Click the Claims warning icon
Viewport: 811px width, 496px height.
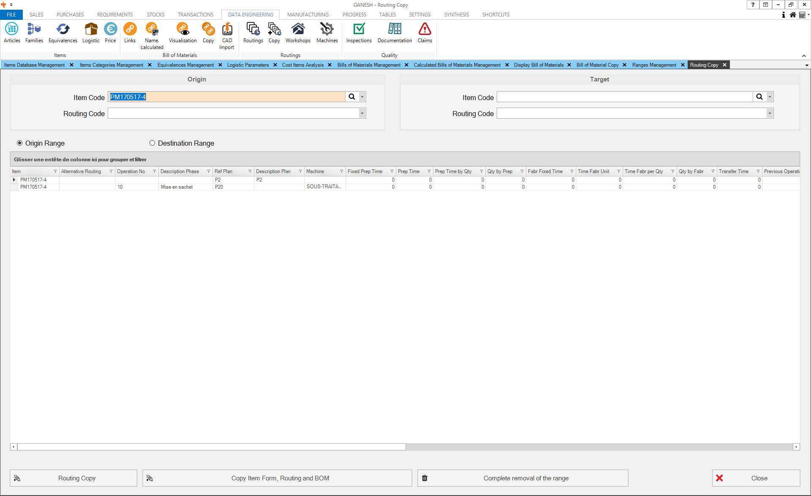tap(425, 33)
